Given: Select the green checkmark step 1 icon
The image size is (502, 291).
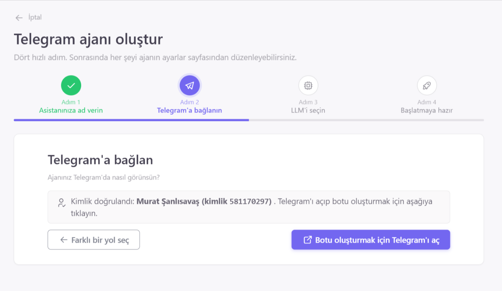Looking at the screenshot, I should [x=71, y=85].
